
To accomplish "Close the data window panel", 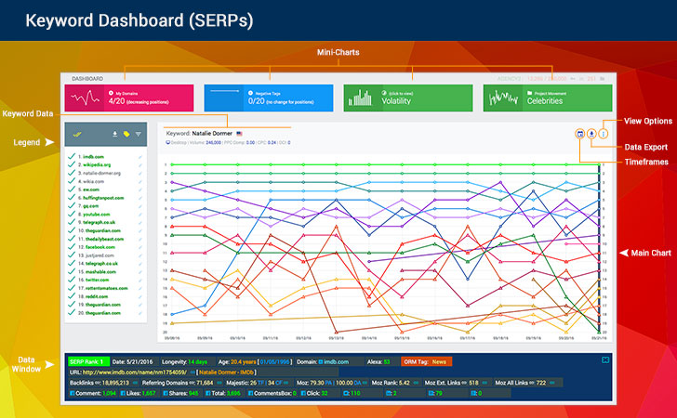I will pos(605,359).
